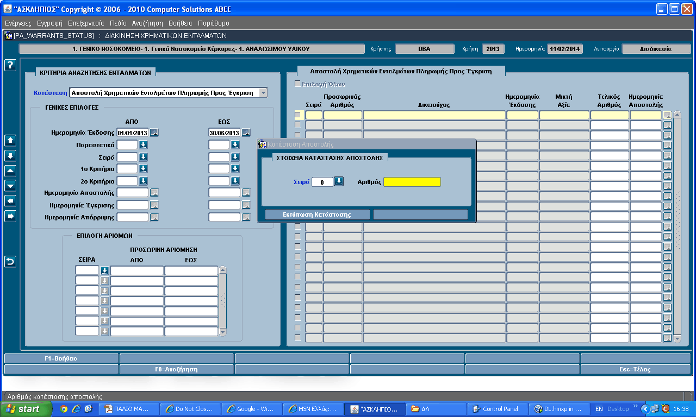This screenshot has width=696, height=417.
Task: Click the F8=Αναζήτηση button
Action: [x=176, y=369]
